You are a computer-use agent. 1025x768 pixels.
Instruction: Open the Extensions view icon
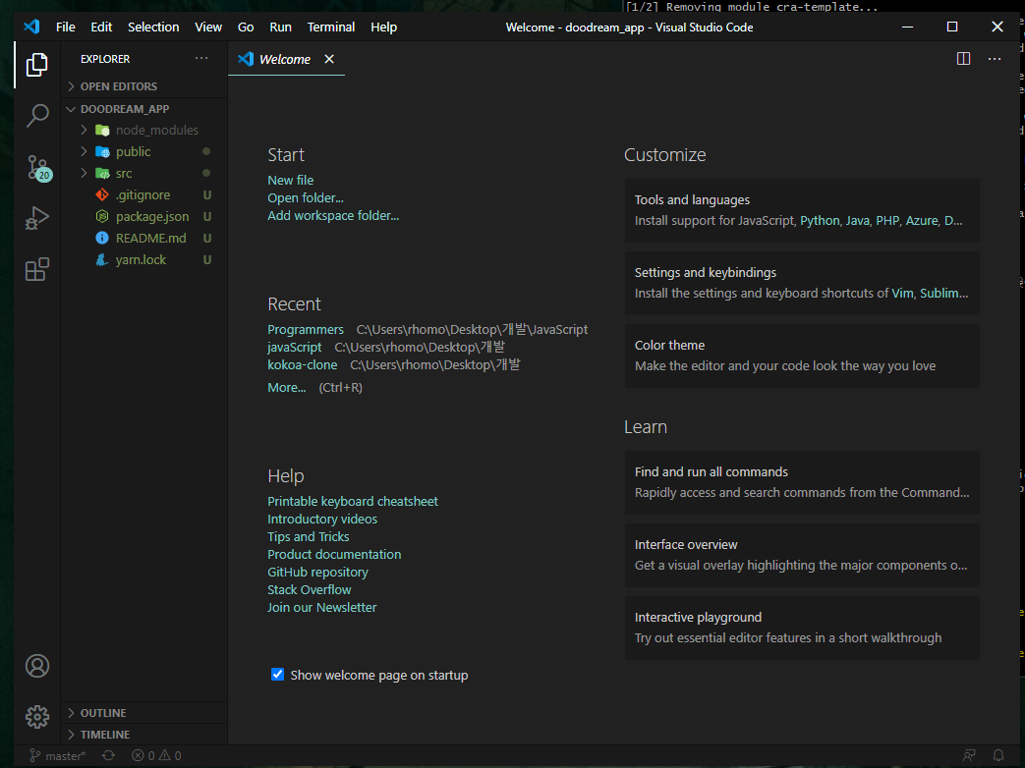(x=36, y=269)
